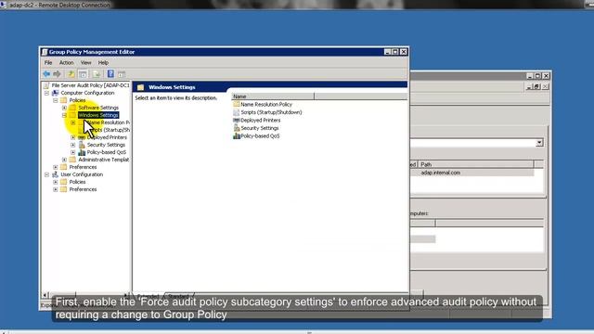Click the Scripts (Startup/Shutdown) icon in the list

[237, 112]
